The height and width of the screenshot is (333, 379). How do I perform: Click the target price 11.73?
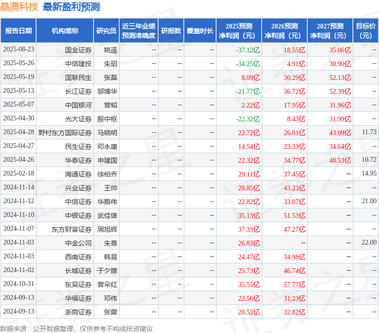(369, 132)
